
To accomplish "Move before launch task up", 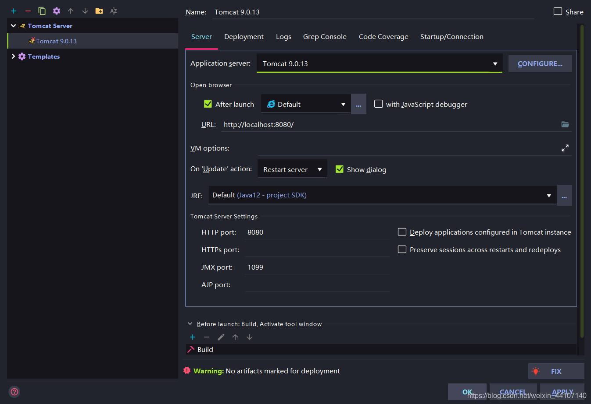I will coord(235,337).
